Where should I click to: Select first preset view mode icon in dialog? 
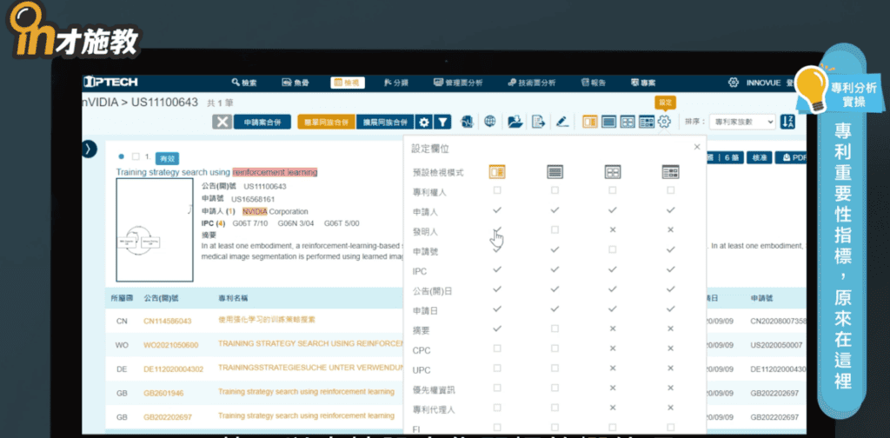coord(497,172)
